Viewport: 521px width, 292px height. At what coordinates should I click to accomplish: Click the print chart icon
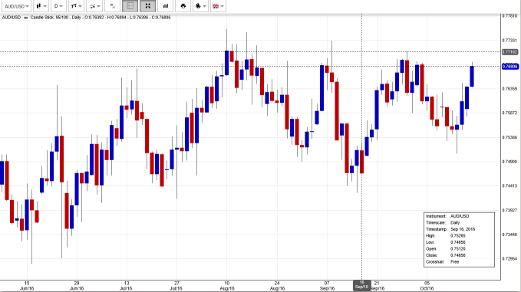click(x=183, y=6)
